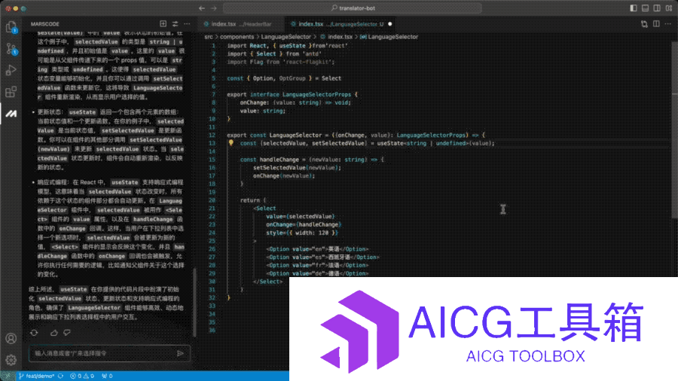Select the MarsCode icon in the activity bar
The width and height of the screenshot is (678, 381).
[11, 114]
